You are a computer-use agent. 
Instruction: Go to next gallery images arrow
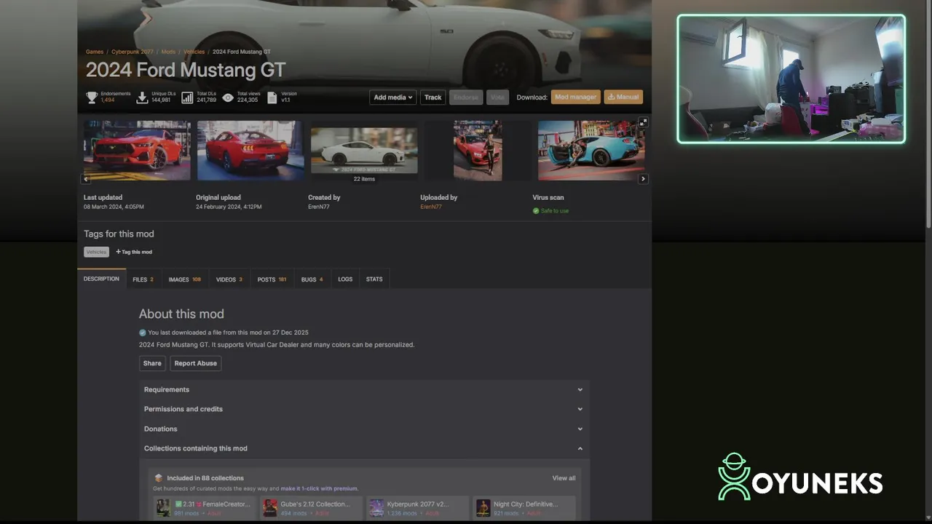click(x=643, y=178)
